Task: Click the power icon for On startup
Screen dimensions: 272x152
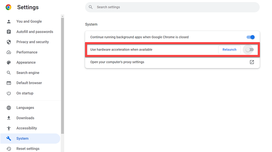Action: click(9, 93)
